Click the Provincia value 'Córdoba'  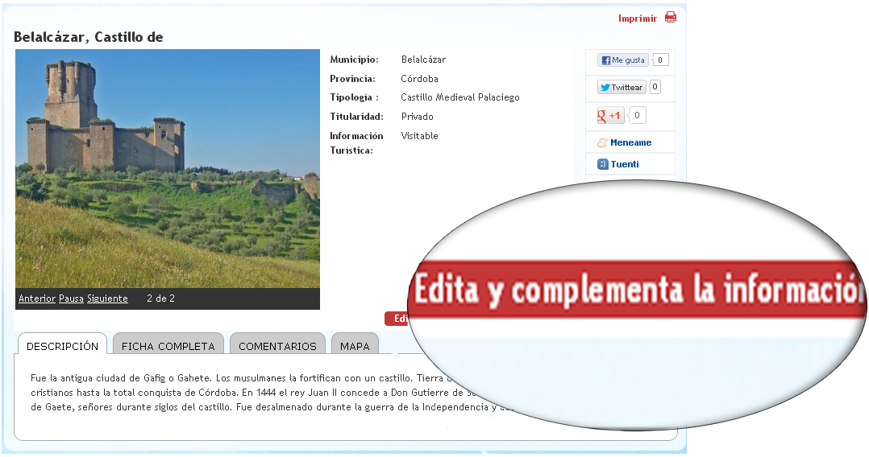click(419, 79)
